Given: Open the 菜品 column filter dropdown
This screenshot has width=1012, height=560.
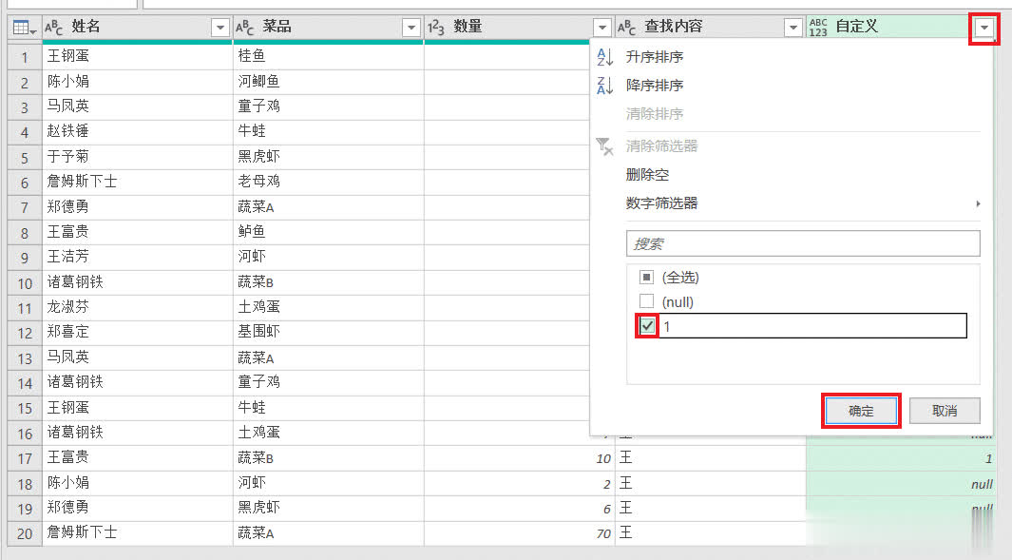Looking at the screenshot, I should 411,29.
